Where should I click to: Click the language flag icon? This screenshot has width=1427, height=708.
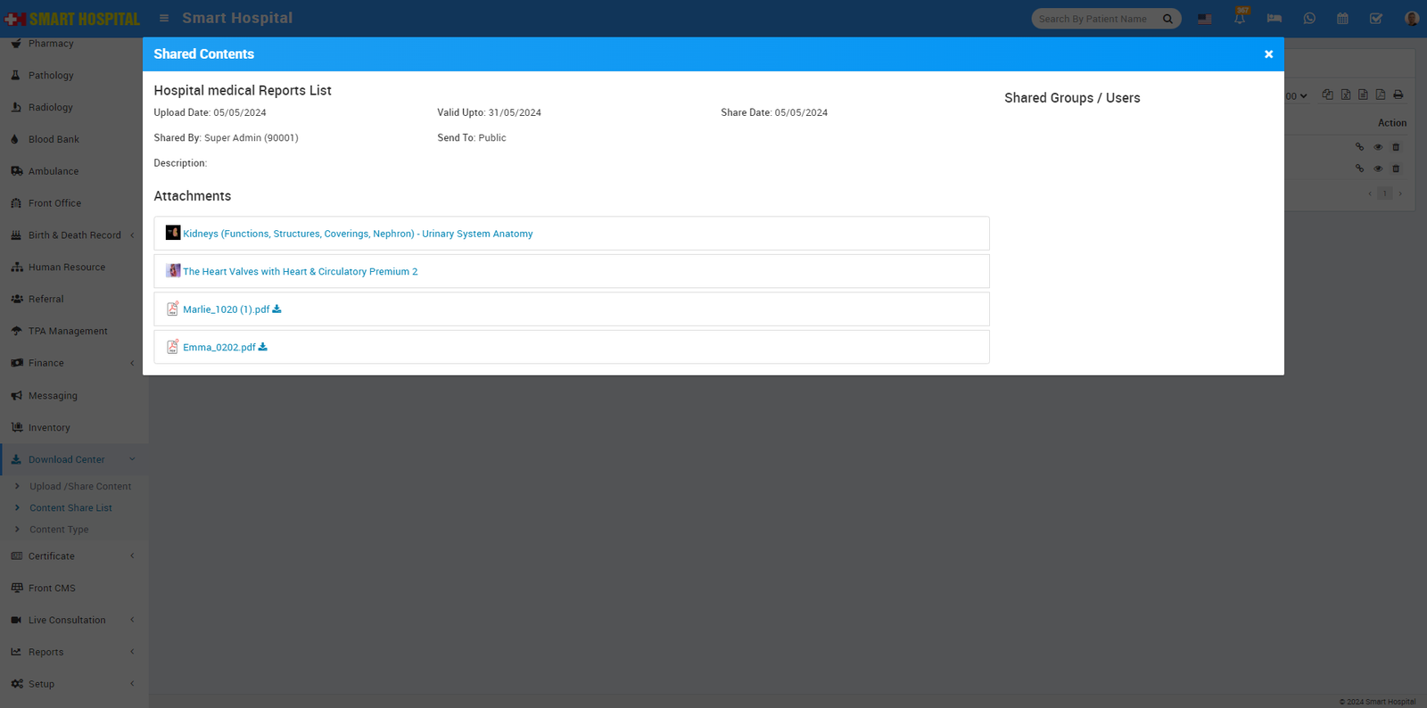1205,19
